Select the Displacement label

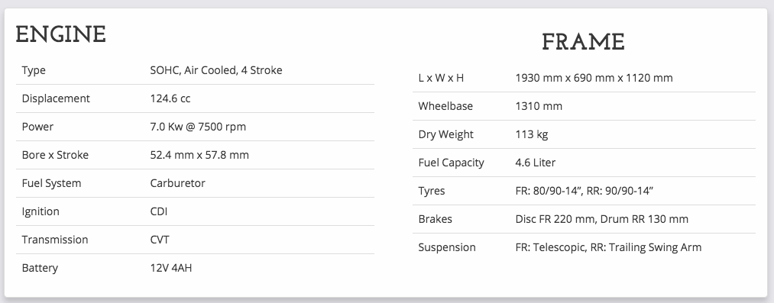56,98
